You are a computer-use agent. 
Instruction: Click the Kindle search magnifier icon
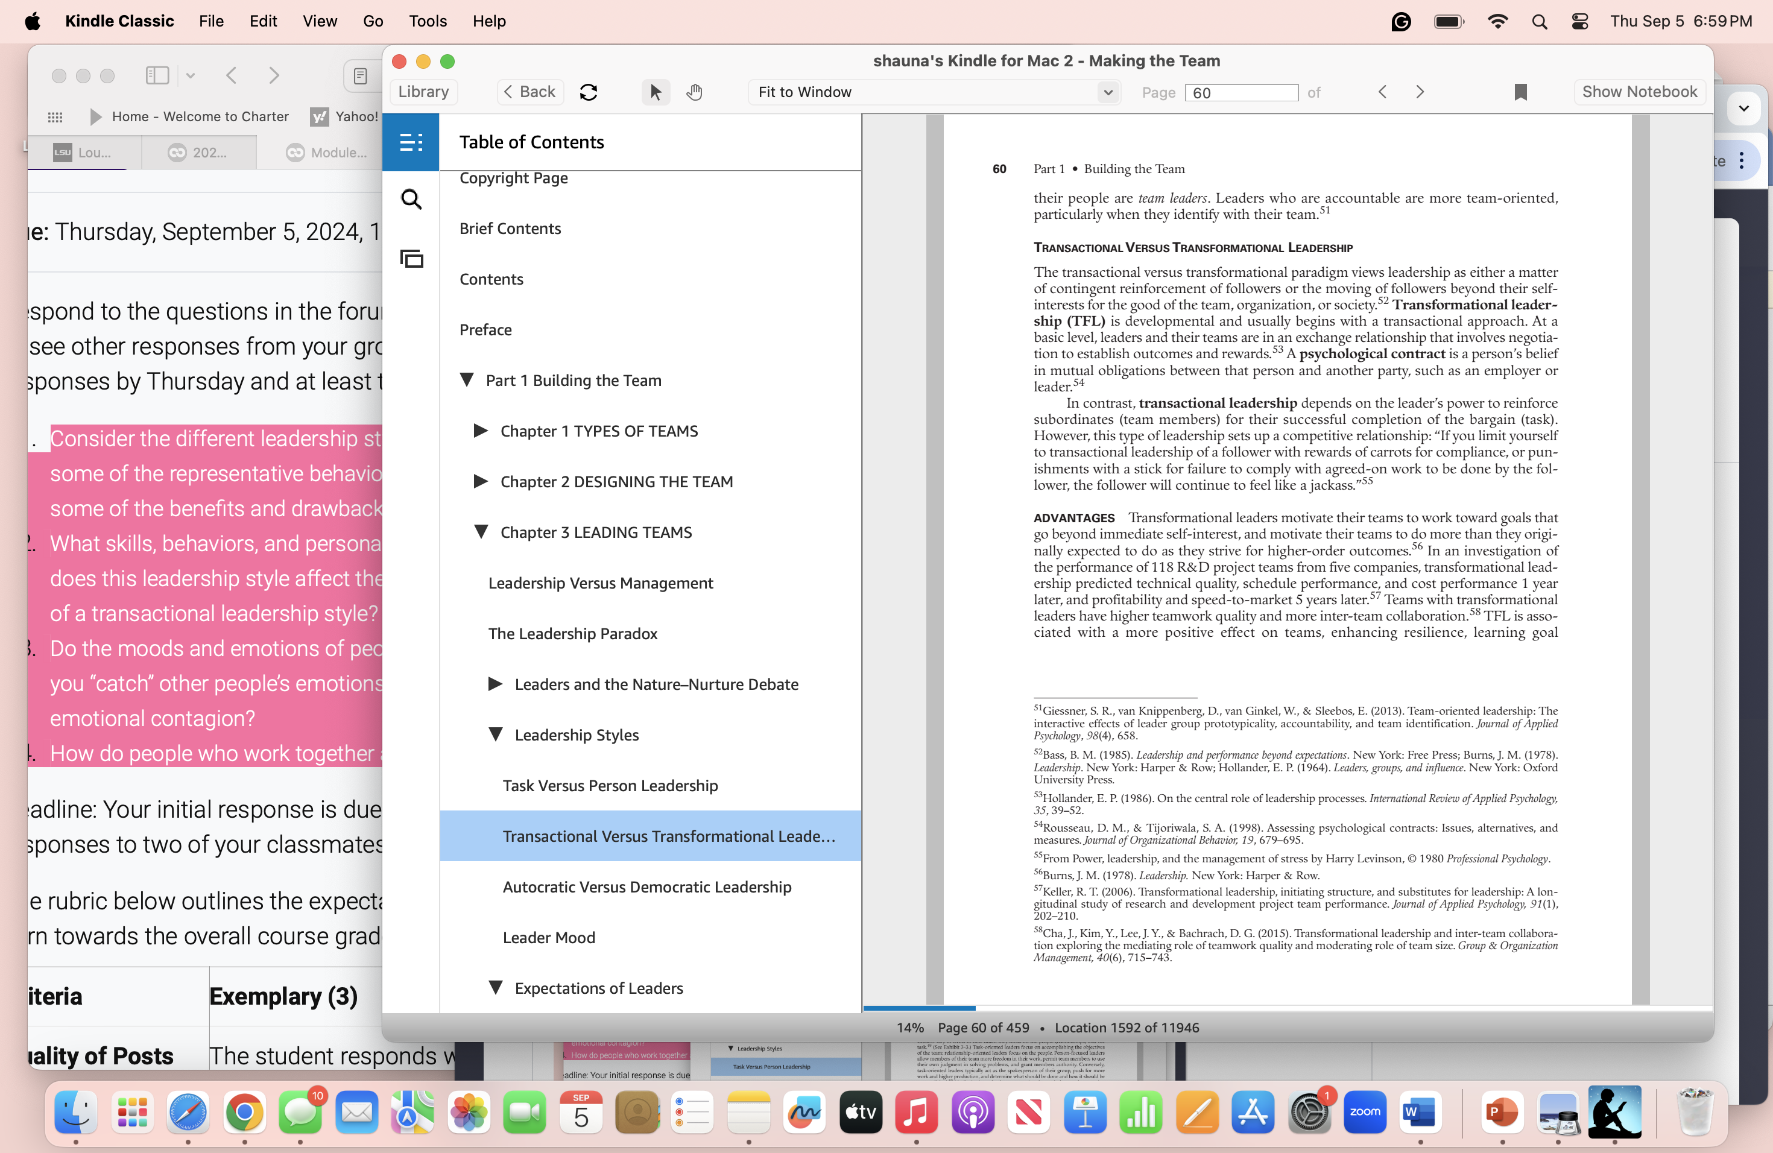point(411,199)
